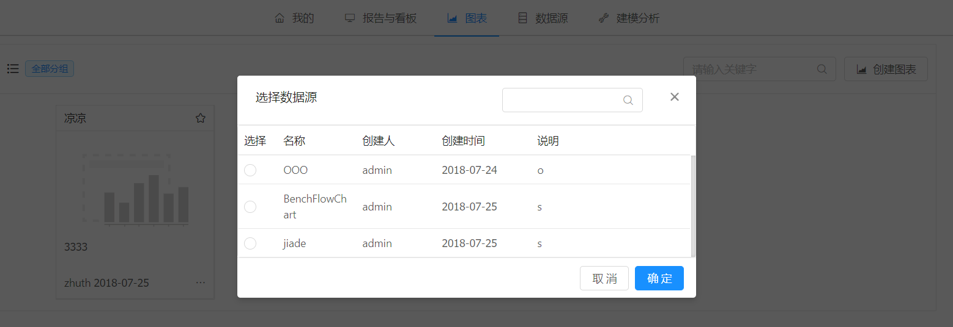This screenshot has width=953, height=327.
Task: Select the OOO data source radio button
Action: tap(250, 170)
